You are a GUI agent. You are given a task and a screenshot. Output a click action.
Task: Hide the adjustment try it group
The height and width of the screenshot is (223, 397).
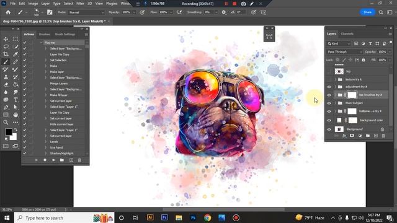[329, 87]
